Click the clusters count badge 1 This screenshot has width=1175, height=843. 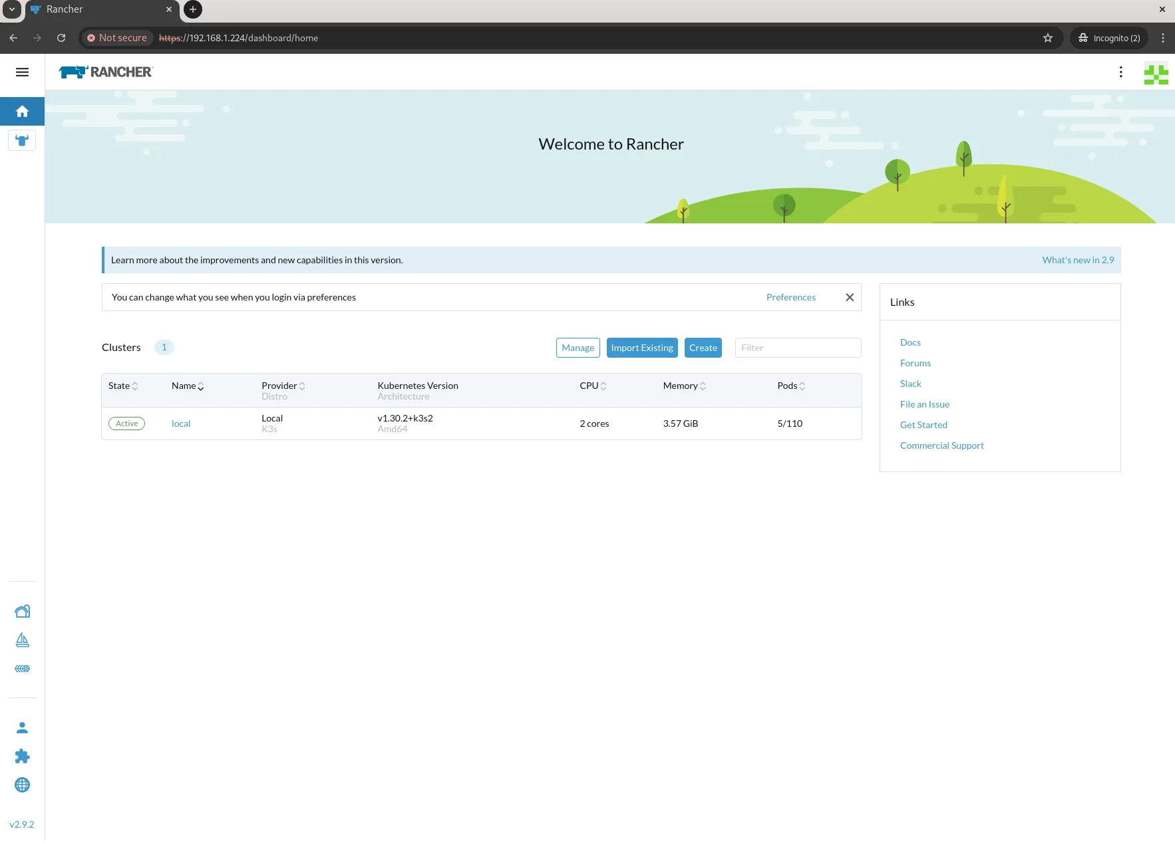point(164,347)
